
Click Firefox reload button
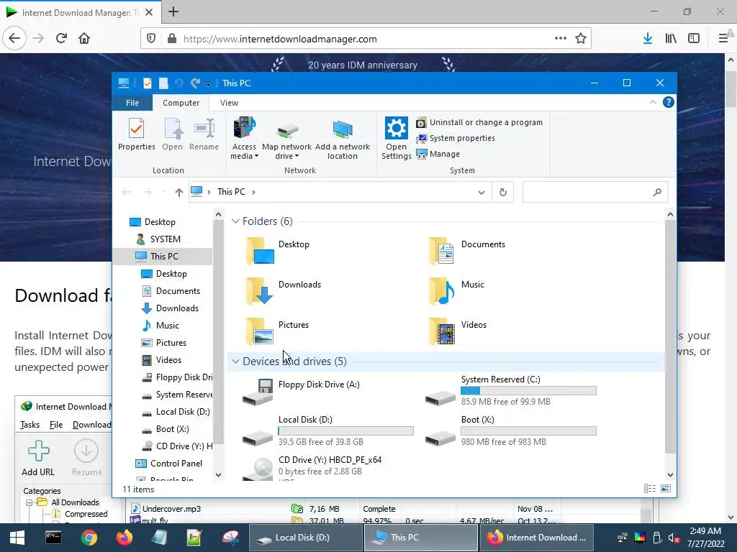point(61,39)
